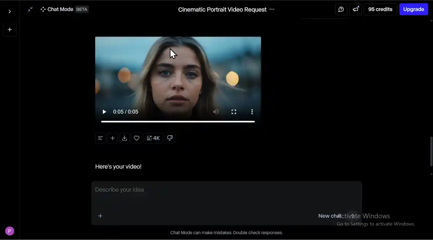This screenshot has height=240, width=433.
Task: View announcements via the megaphone icon
Action: [355, 9]
